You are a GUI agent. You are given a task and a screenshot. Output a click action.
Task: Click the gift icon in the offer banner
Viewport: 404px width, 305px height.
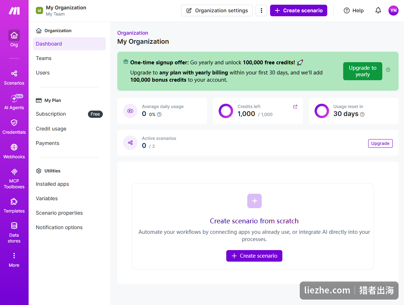[x=126, y=62]
